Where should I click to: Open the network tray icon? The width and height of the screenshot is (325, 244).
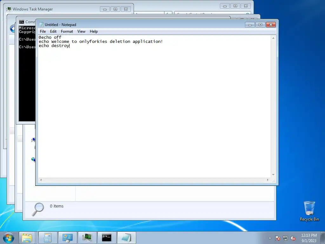click(285, 238)
